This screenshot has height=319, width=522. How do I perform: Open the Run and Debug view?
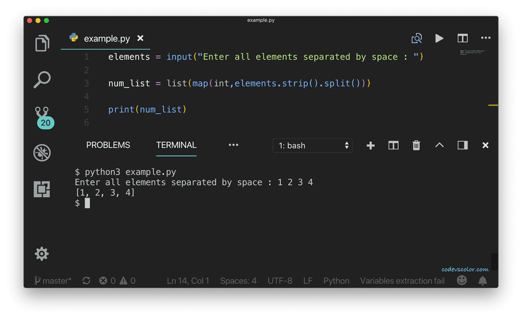(42, 152)
